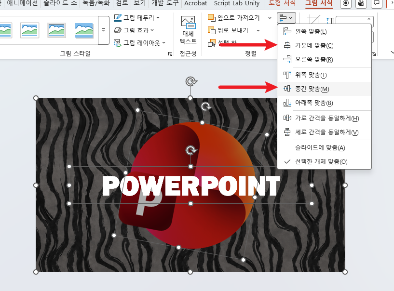Image resolution: width=394 pixels, height=291 pixels.
Task: Select 세로 간격을 동일하게 distribute vertically
Action: point(324,132)
